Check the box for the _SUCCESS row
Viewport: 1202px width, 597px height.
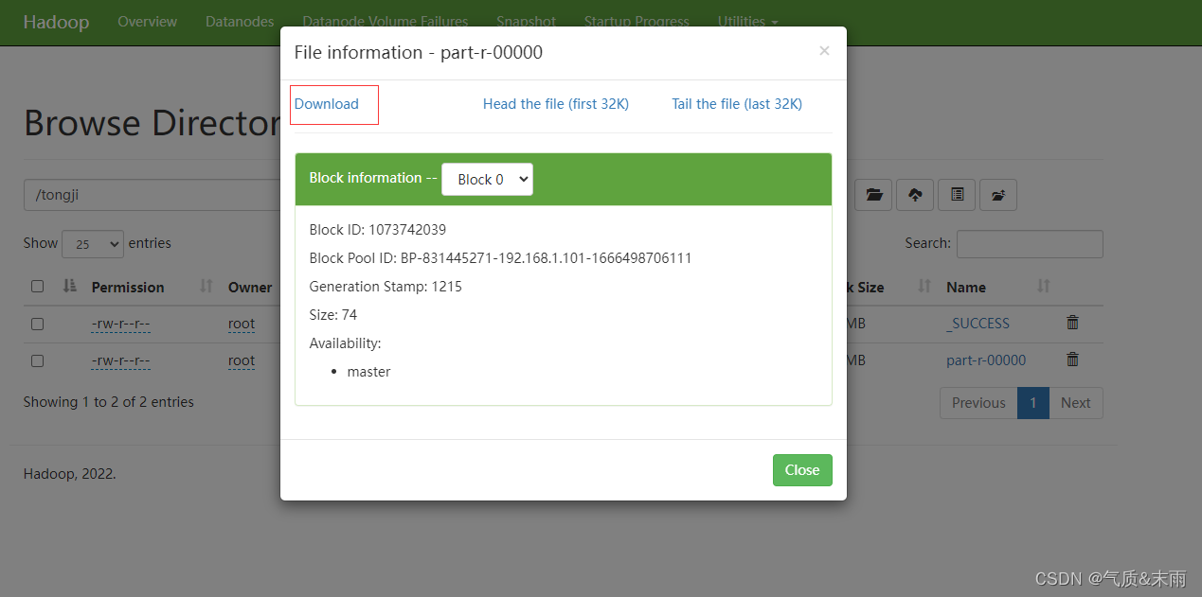[37, 324]
